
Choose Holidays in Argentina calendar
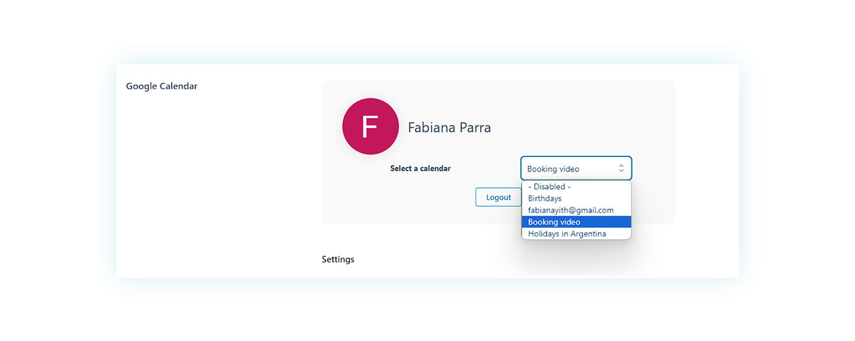[576, 234]
